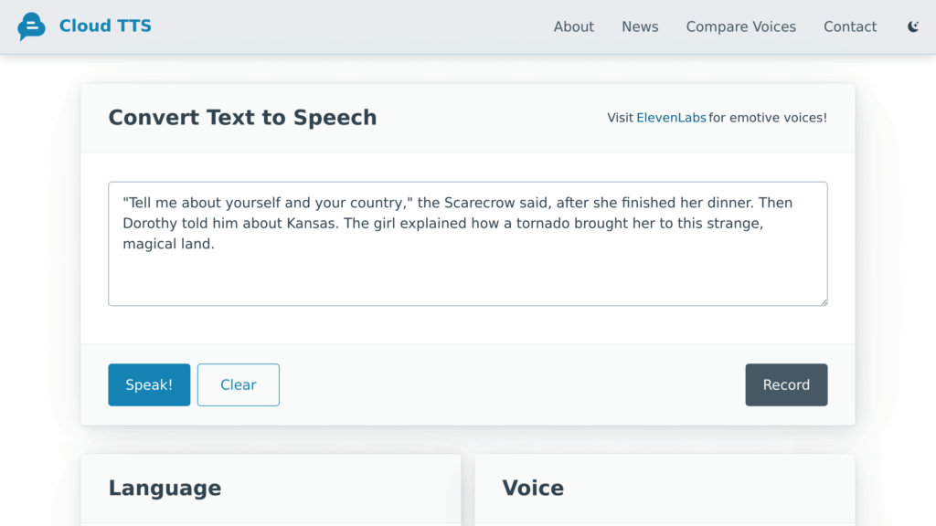Open Compare Voices in navigation
Image resolution: width=936 pixels, height=526 pixels.
click(x=740, y=26)
